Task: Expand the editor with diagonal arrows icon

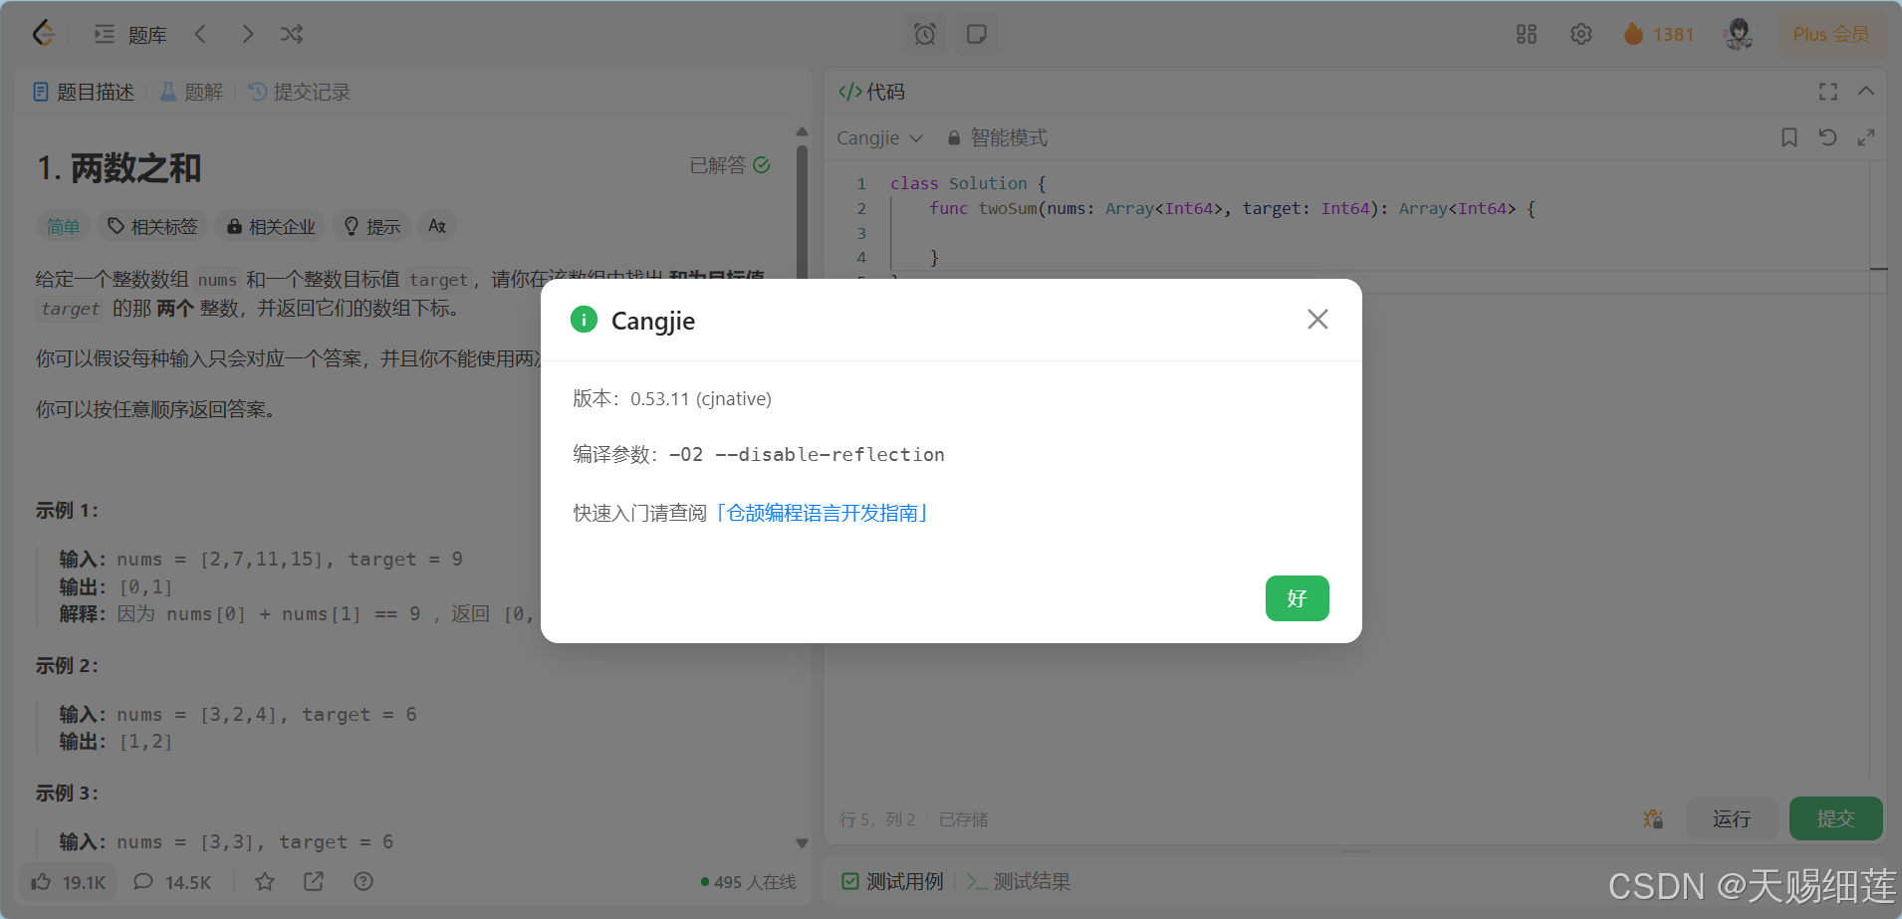Action: click(x=1866, y=137)
